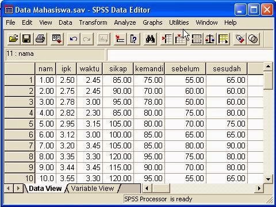
Task: Click waktu cell 3.15
Action: (x=90, y=124)
